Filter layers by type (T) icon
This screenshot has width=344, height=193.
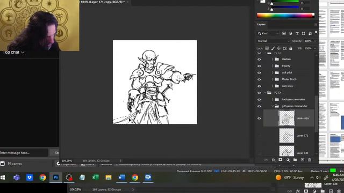coord(297,33)
